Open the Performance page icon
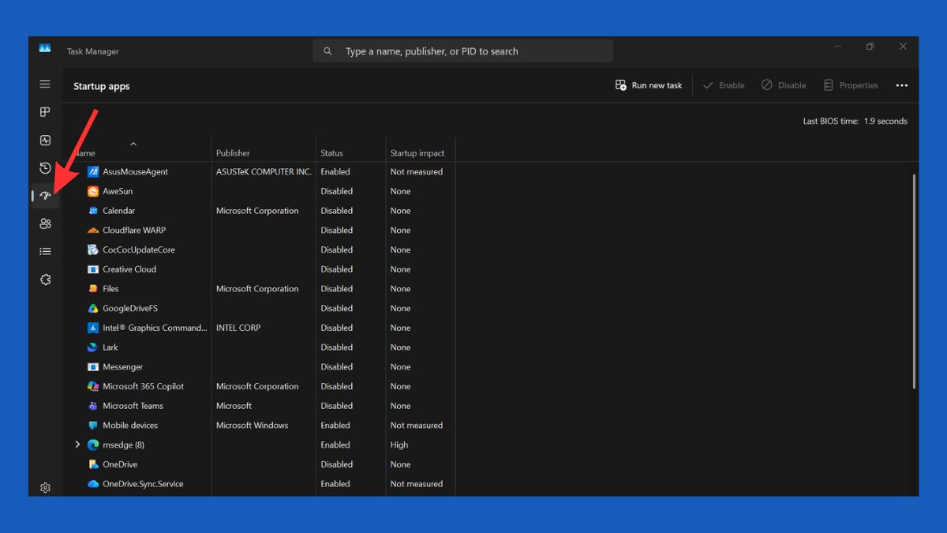Image resolution: width=947 pixels, height=533 pixels. 45,140
